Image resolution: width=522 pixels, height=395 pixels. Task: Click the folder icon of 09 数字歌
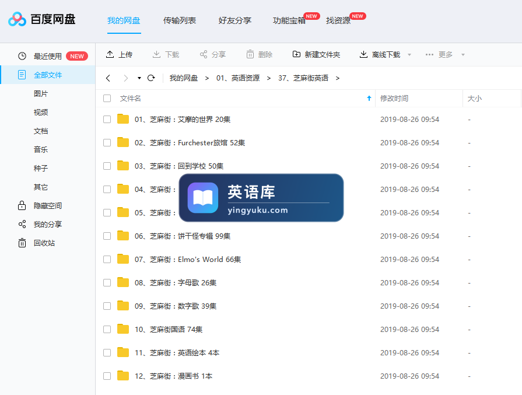123,306
